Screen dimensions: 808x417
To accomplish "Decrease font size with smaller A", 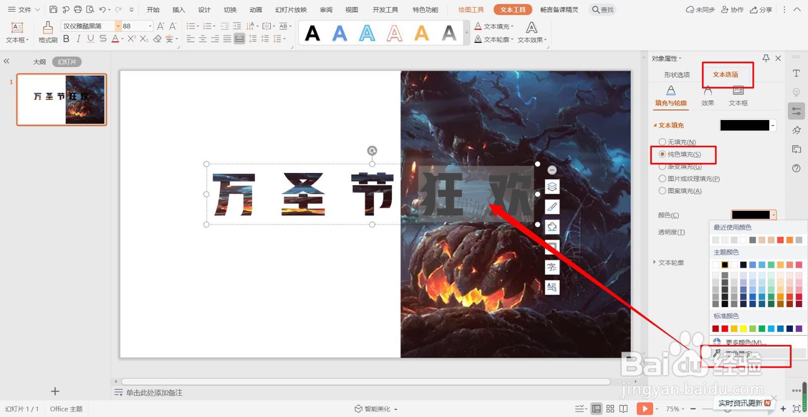I will click(173, 26).
